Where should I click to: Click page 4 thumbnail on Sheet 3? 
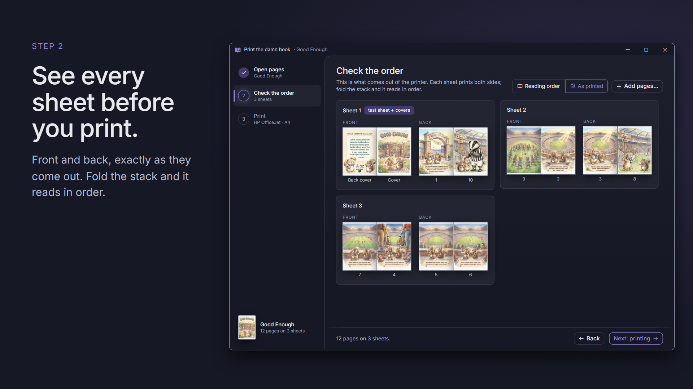click(x=394, y=246)
